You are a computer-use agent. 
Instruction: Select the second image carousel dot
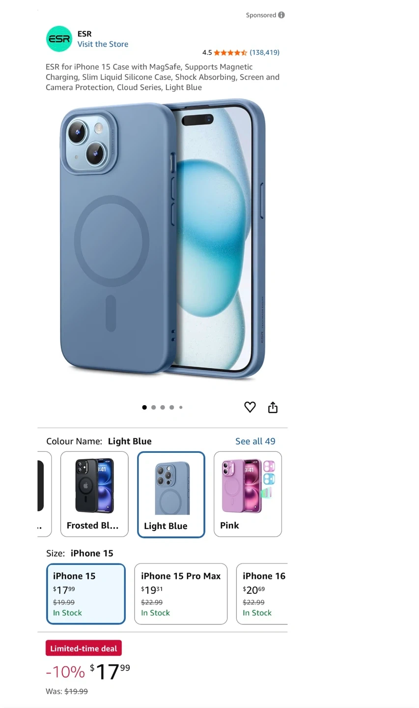pos(153,407)
